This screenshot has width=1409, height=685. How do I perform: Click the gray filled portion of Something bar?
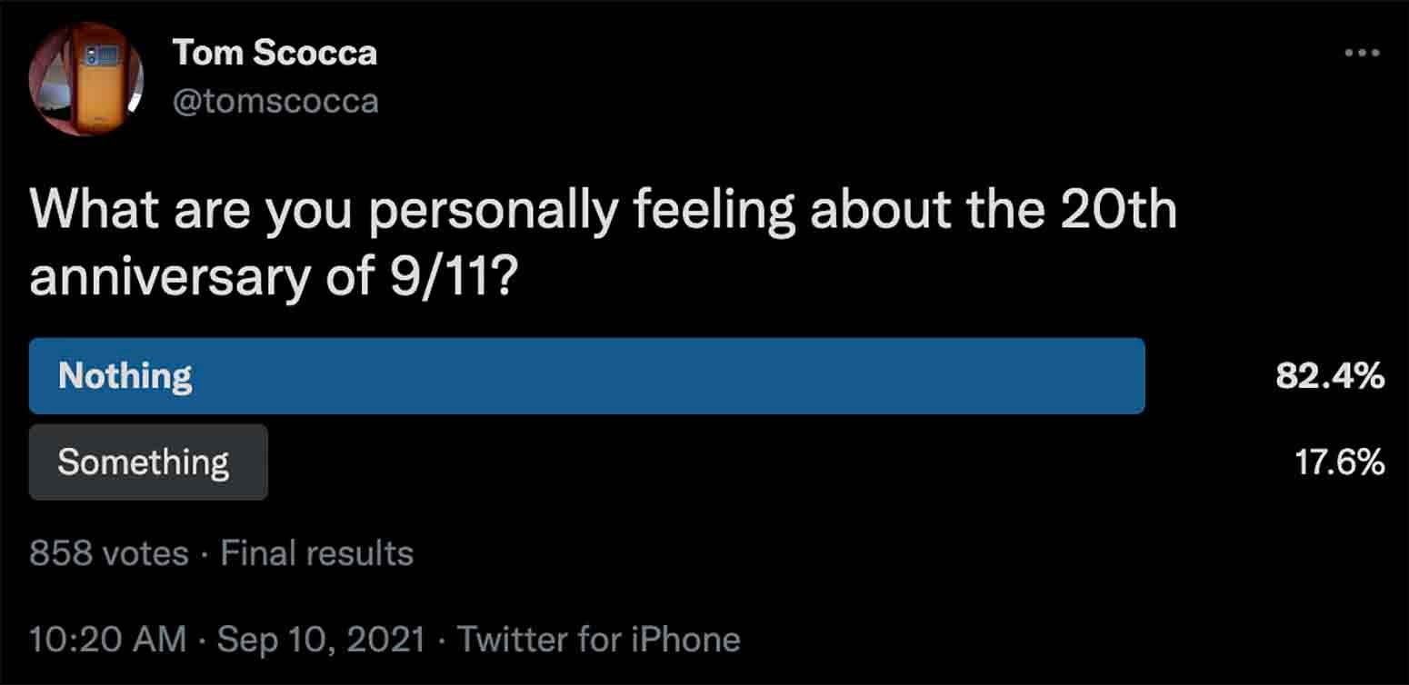pyautogui.click(x=148, y=462)
